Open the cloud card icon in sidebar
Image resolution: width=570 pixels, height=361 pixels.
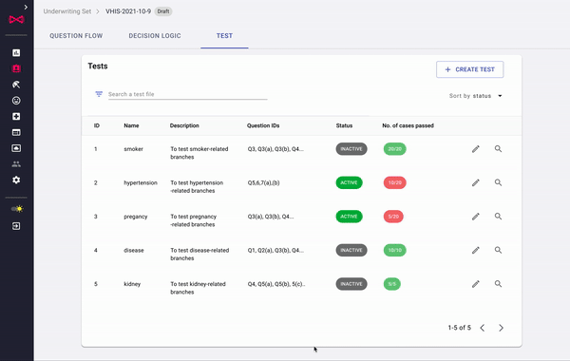click(x=16, y=148)
